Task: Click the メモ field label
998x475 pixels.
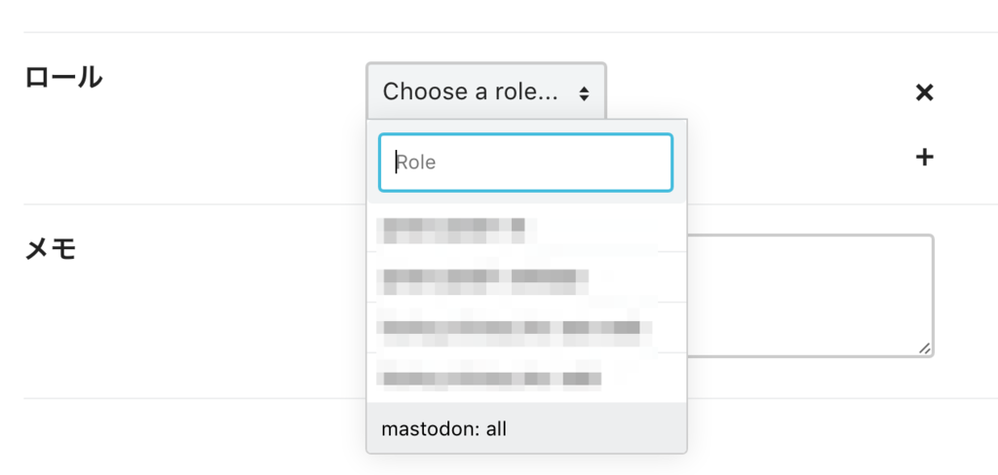Action: tap(50, 249)
